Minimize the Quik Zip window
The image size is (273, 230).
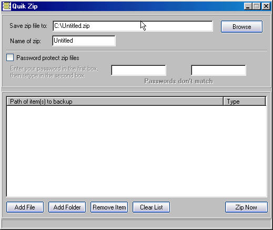pos(248,6)
